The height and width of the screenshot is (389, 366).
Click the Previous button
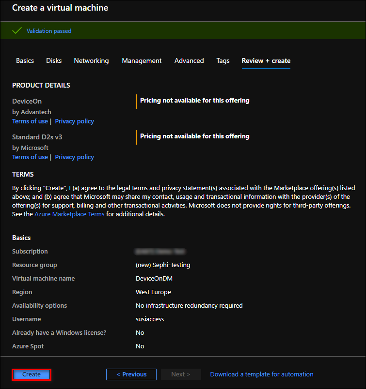click(x=131, y=374)
